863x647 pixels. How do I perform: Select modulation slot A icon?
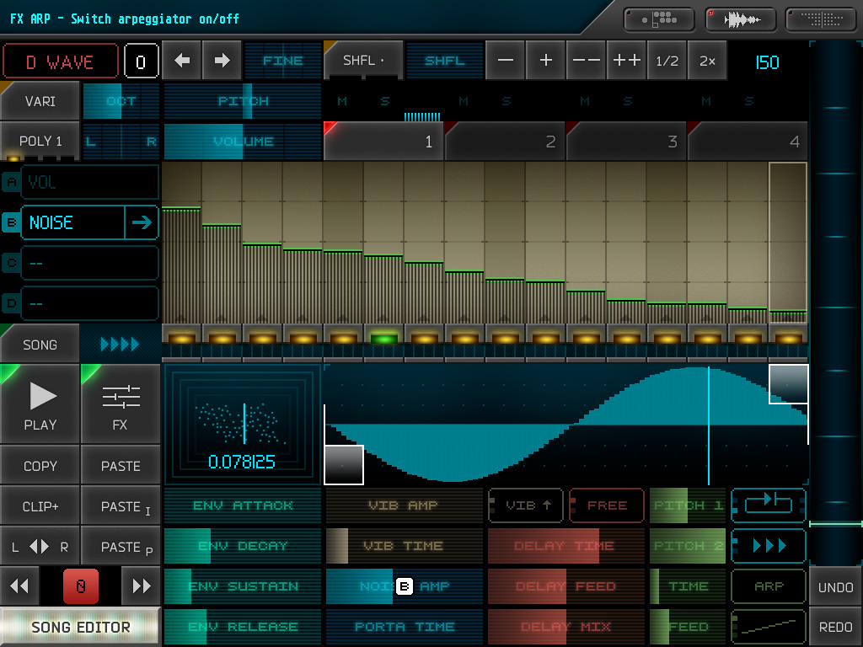point(11,182)
